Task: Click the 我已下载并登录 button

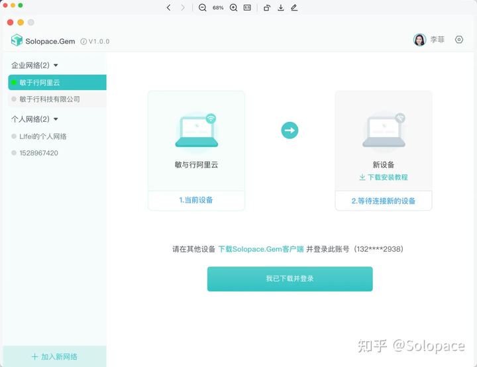Action: tap(290, 279)
